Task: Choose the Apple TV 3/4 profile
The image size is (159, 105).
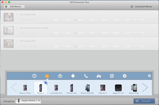Action: [118, 89]
